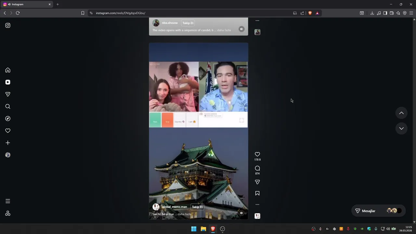The image size is (416, 234).
Task: Open Search from the sidebar
Action: point(8,106)
